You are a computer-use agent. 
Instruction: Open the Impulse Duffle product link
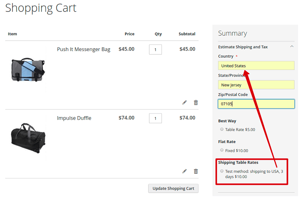coord(74,118)
